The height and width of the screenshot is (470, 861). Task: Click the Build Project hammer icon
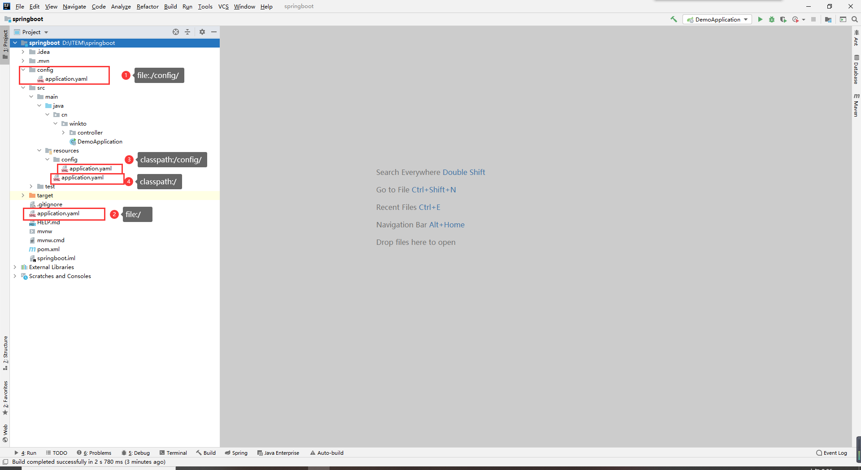(x=674, y=19)
